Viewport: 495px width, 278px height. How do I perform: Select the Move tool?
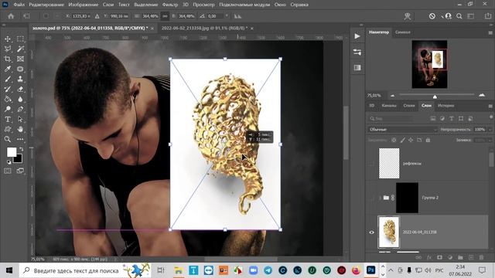[8, 39]
